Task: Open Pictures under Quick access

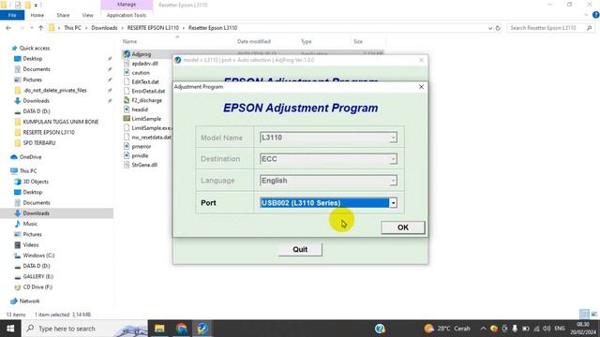Action: 32,80
